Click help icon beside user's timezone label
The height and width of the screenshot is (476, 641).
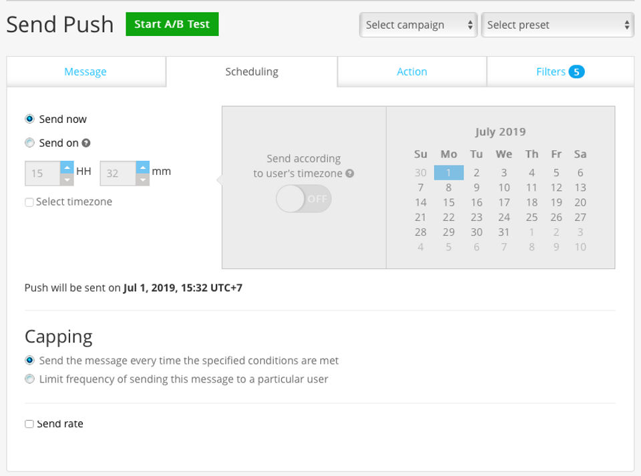(x=349, y=174)
